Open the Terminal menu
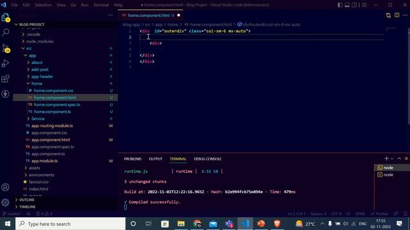The width and height of the screenshot is (410, 230). click(101, 5)
